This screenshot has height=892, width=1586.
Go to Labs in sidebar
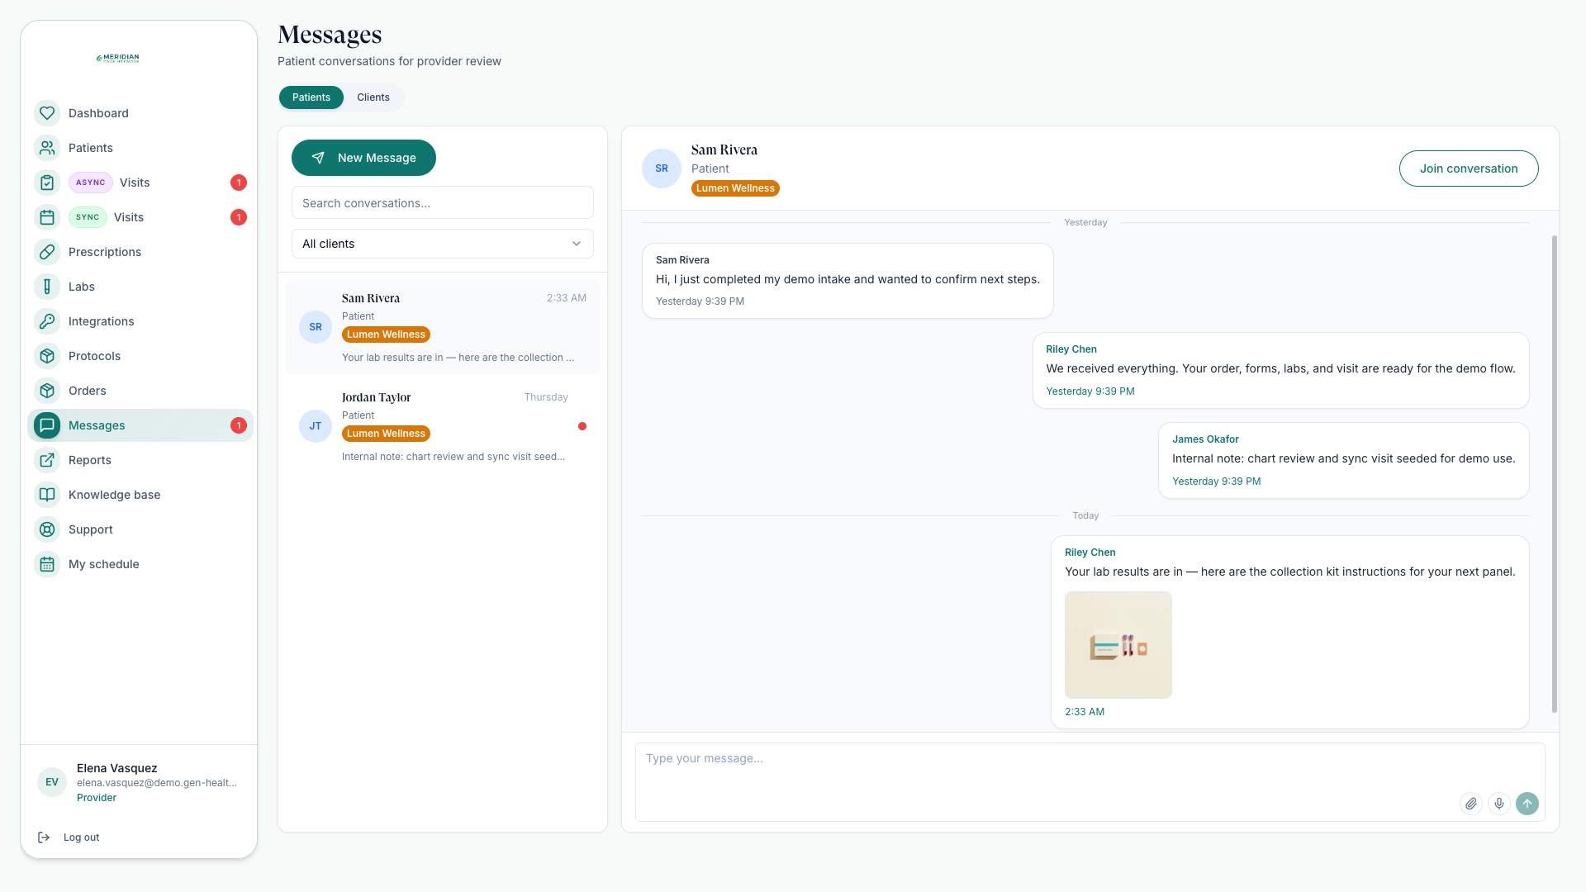[x=140, y=287]
